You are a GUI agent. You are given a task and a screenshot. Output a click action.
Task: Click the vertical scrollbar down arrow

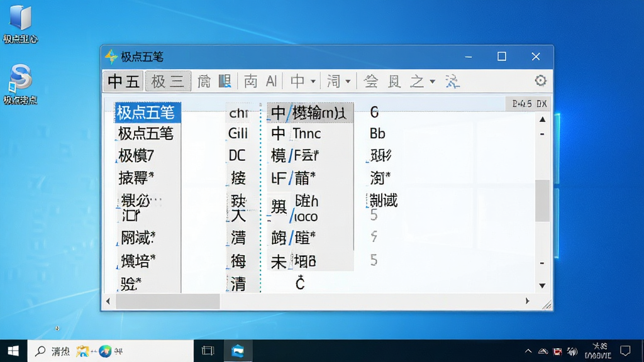pos(542,286)
